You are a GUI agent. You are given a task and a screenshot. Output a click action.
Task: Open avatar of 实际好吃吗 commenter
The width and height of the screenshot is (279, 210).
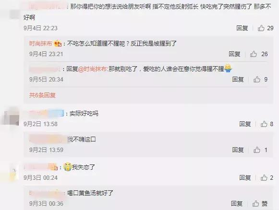tap(12, 117)
